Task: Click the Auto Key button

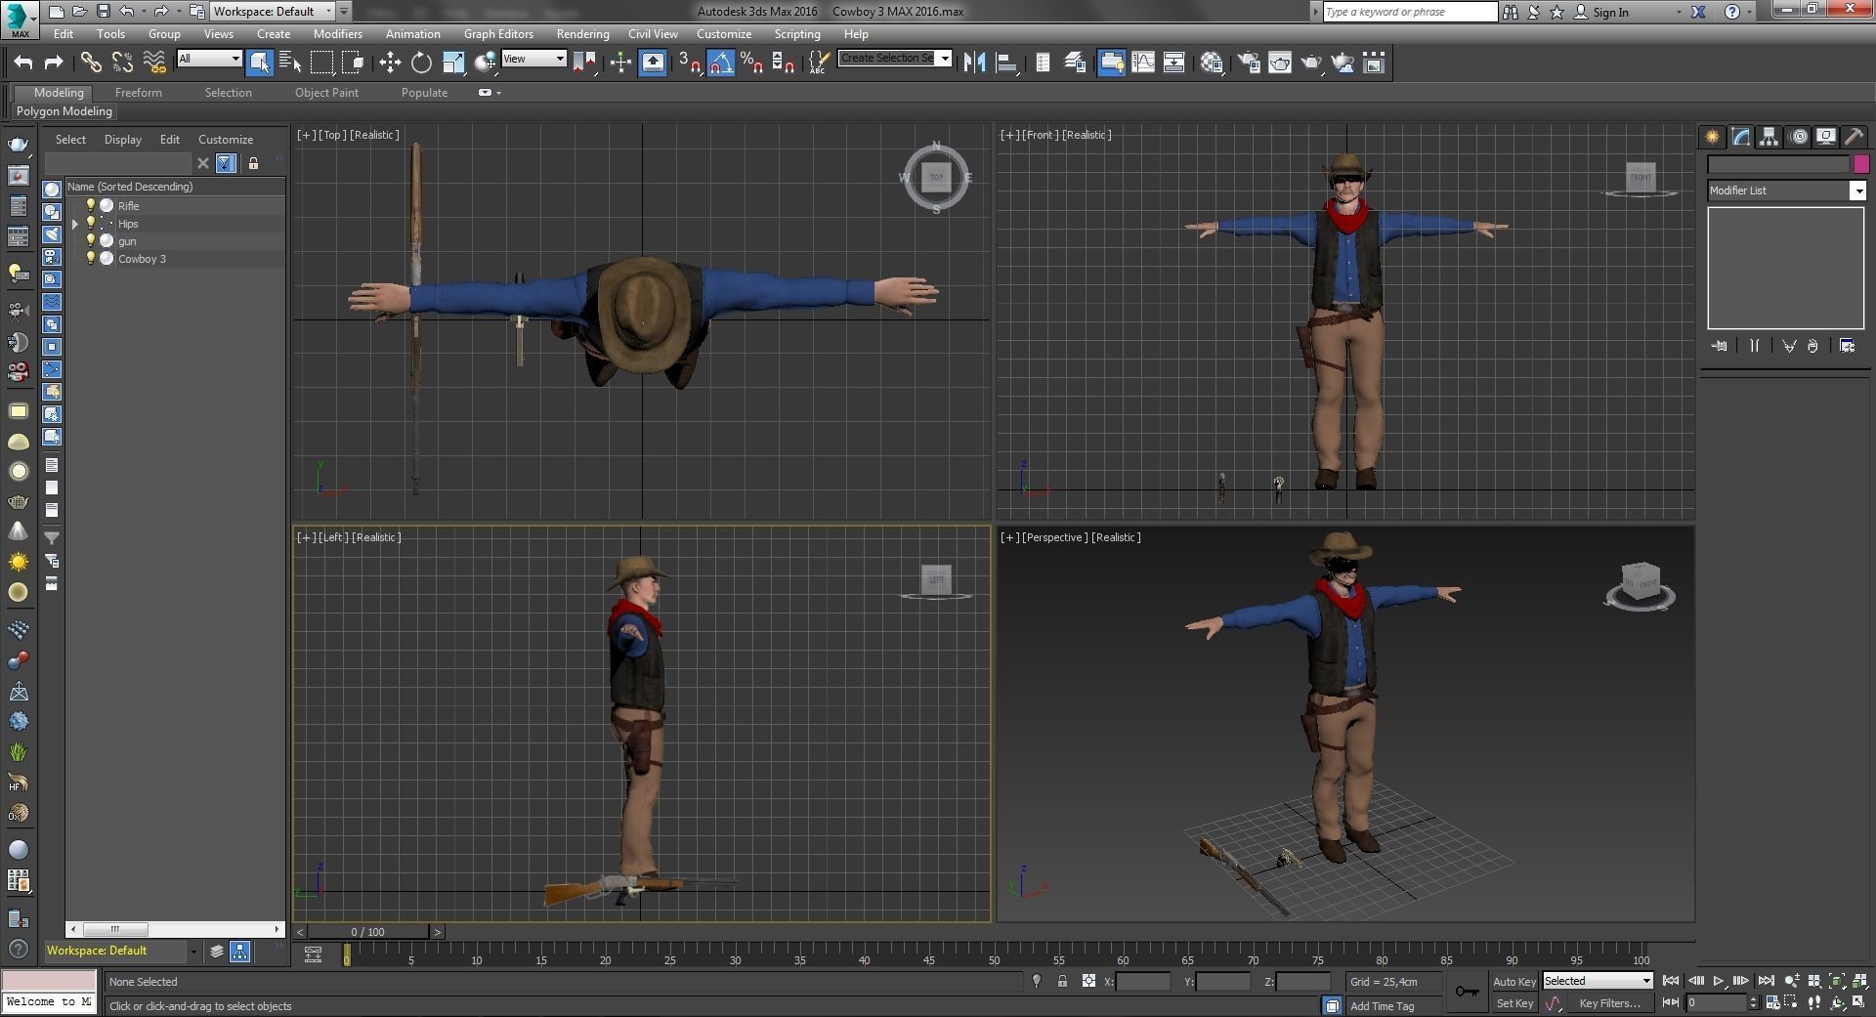Action: [1514, 982]
